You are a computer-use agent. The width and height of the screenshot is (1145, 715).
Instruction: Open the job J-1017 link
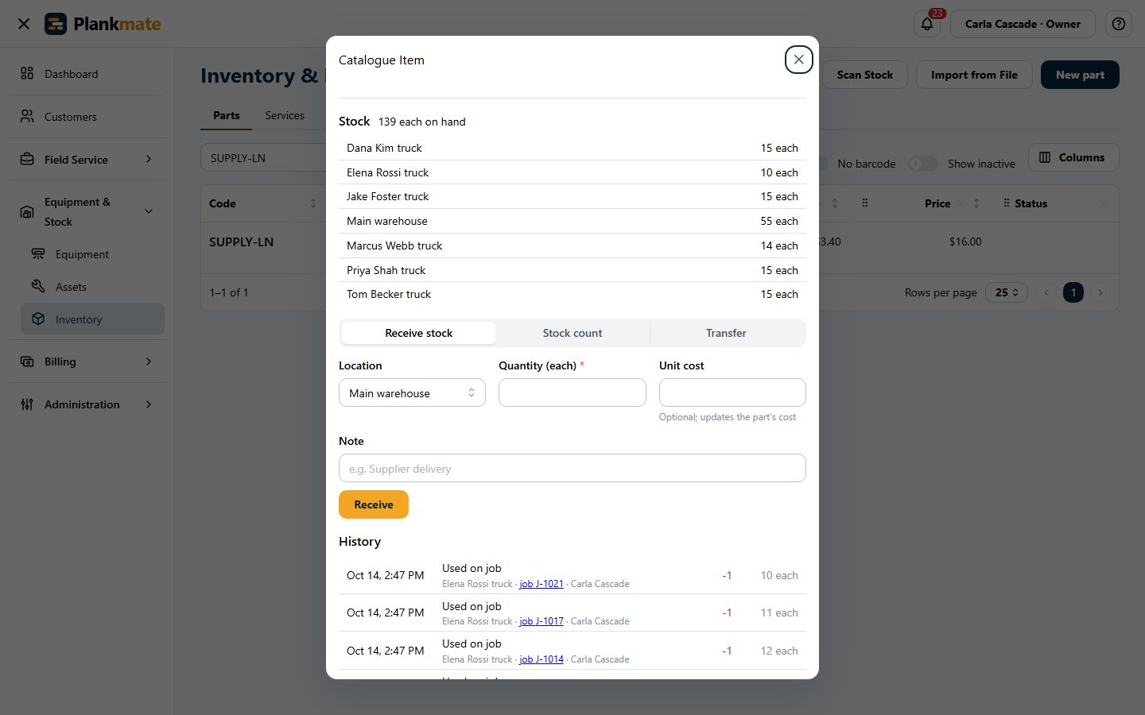coord(541,621)
